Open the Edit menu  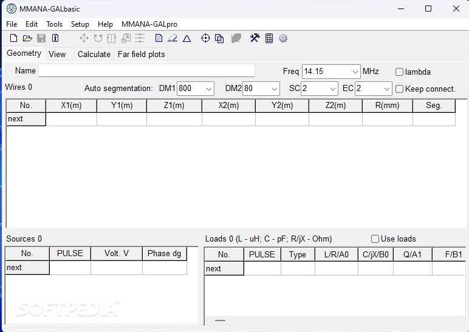32,24
